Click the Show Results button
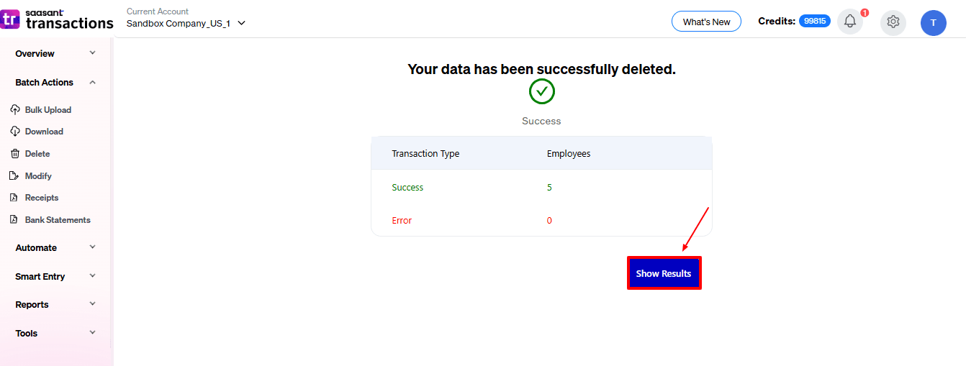Screen dimensions: 966x366 pos(664,273)
